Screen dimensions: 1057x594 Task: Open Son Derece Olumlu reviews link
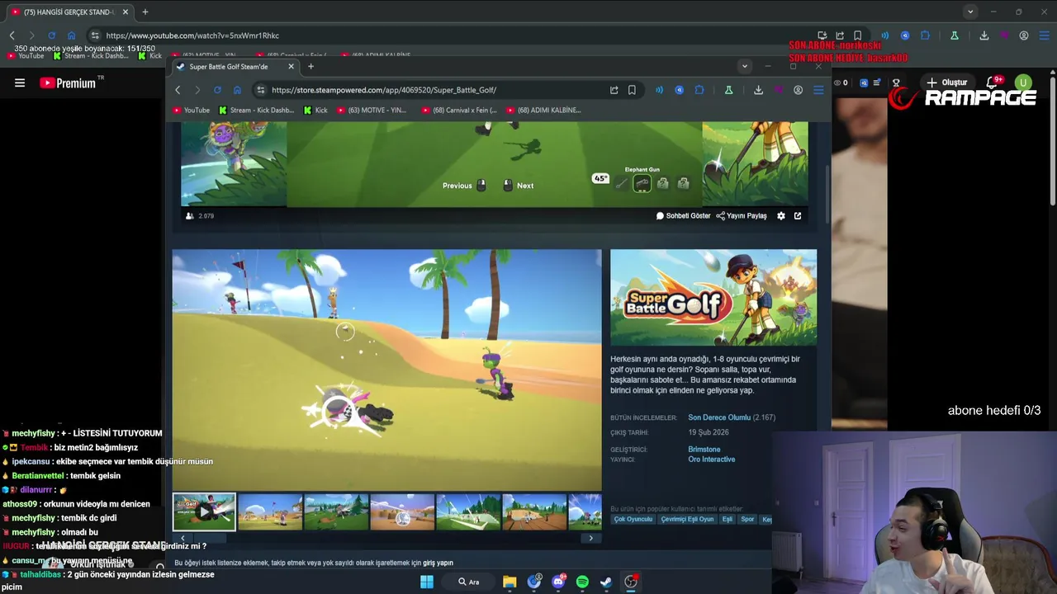click(719, 417)
